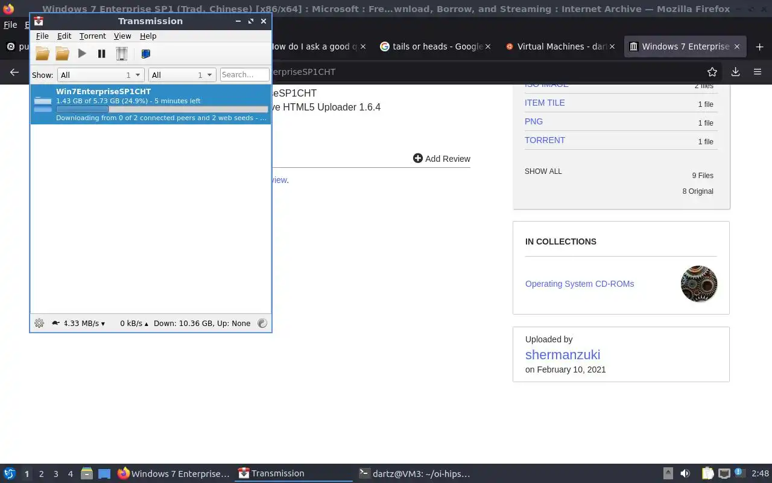Focus the torrent Search field
Image resolution: width=772 pixels, height=483 pixels.
coord(244,75)
